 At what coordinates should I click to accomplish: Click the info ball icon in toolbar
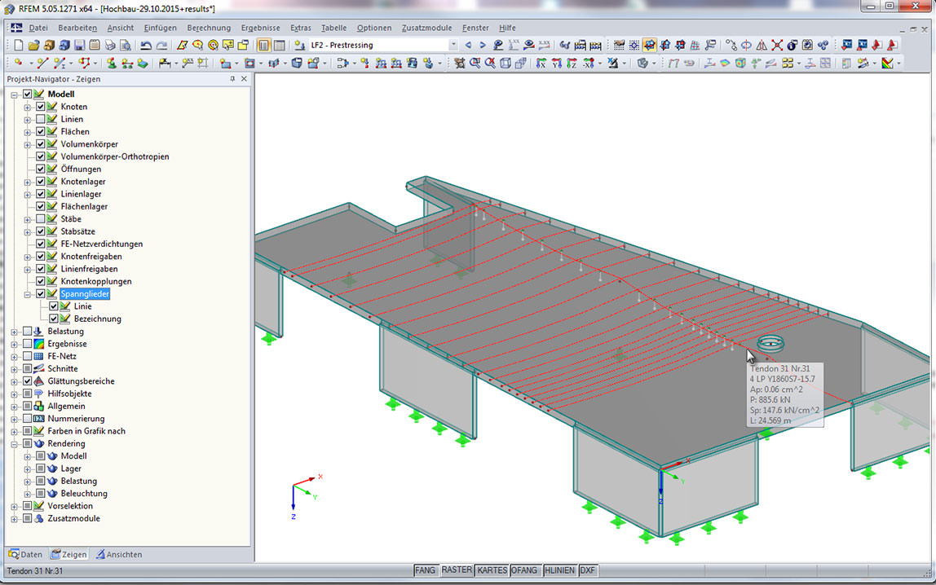point(793,45)
